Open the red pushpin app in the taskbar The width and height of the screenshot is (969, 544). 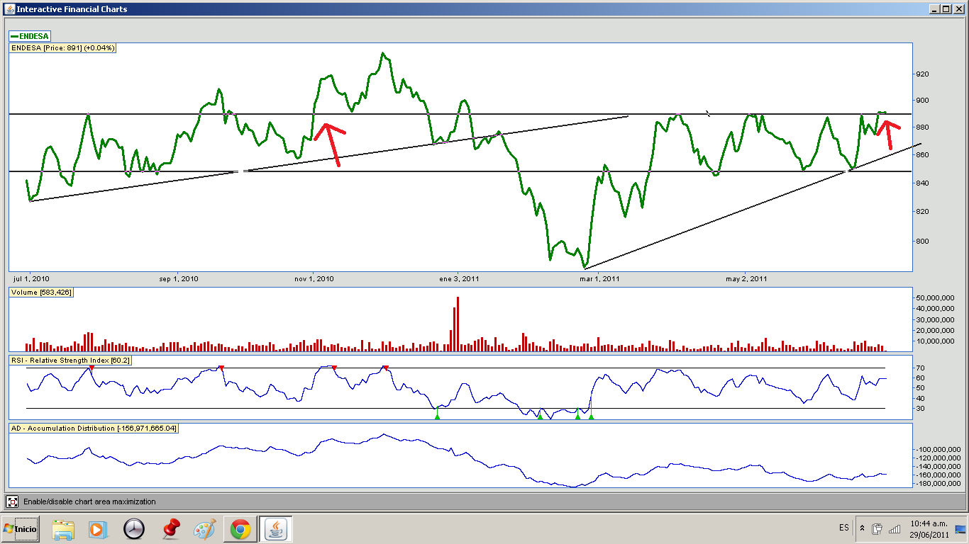tap(170, 529)
